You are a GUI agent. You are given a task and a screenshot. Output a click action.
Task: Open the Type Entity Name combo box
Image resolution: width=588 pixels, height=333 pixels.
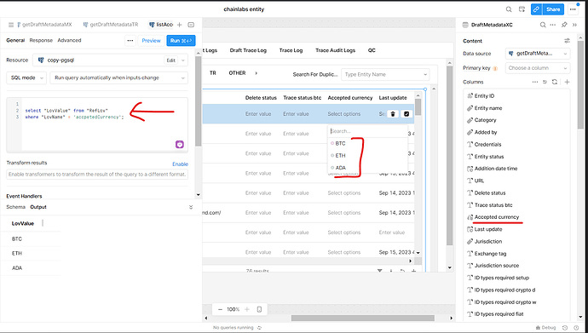(385, 75)
